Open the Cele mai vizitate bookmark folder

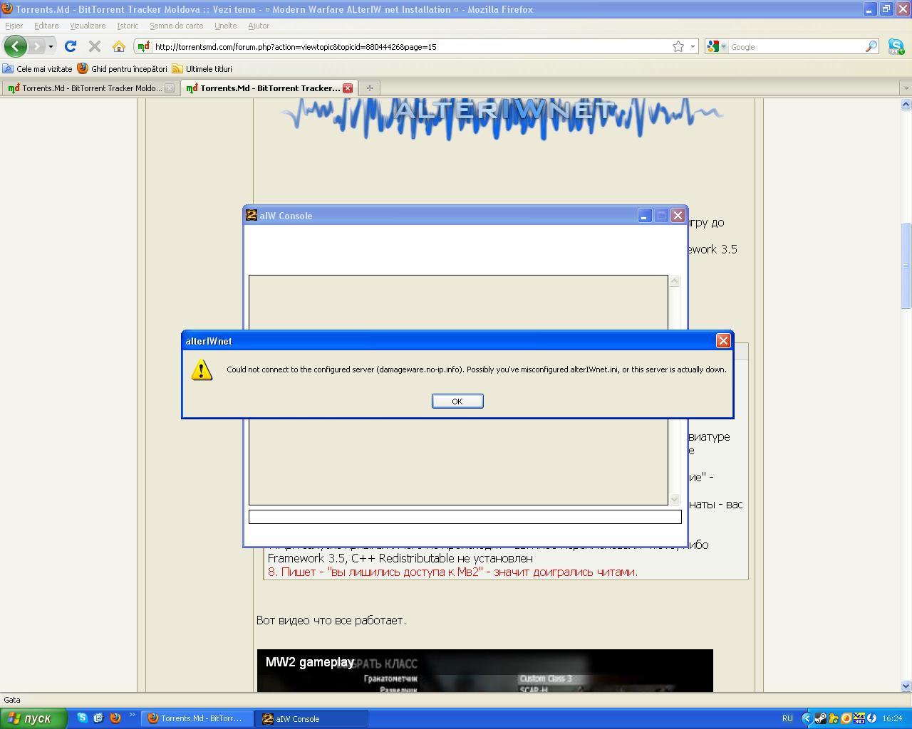(37, 69)
